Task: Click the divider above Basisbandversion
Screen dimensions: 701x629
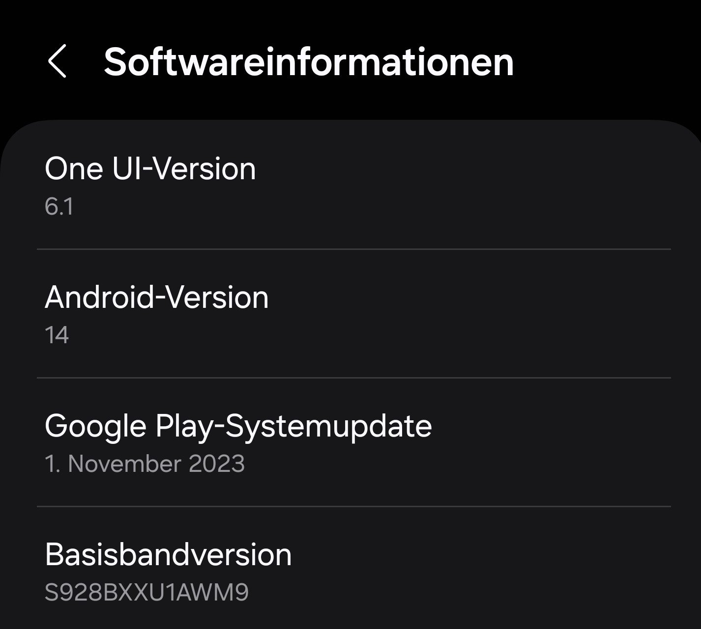Action: click(354, 506)
